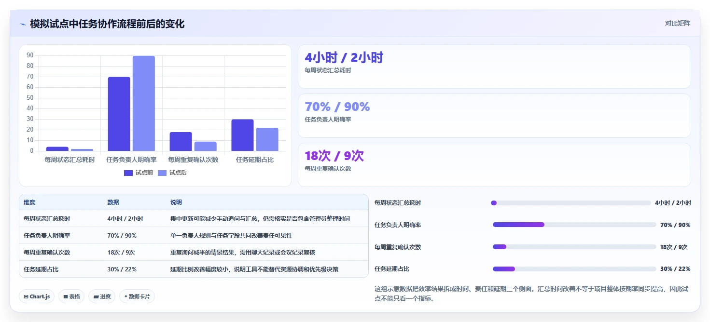The width and height of the screenshot is (710, 322).
Task: Select the 进度 chip
Action: 102,296
